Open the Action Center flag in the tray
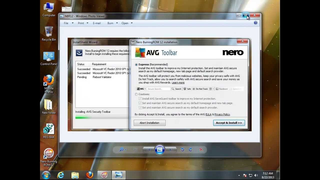 (245, 175)
